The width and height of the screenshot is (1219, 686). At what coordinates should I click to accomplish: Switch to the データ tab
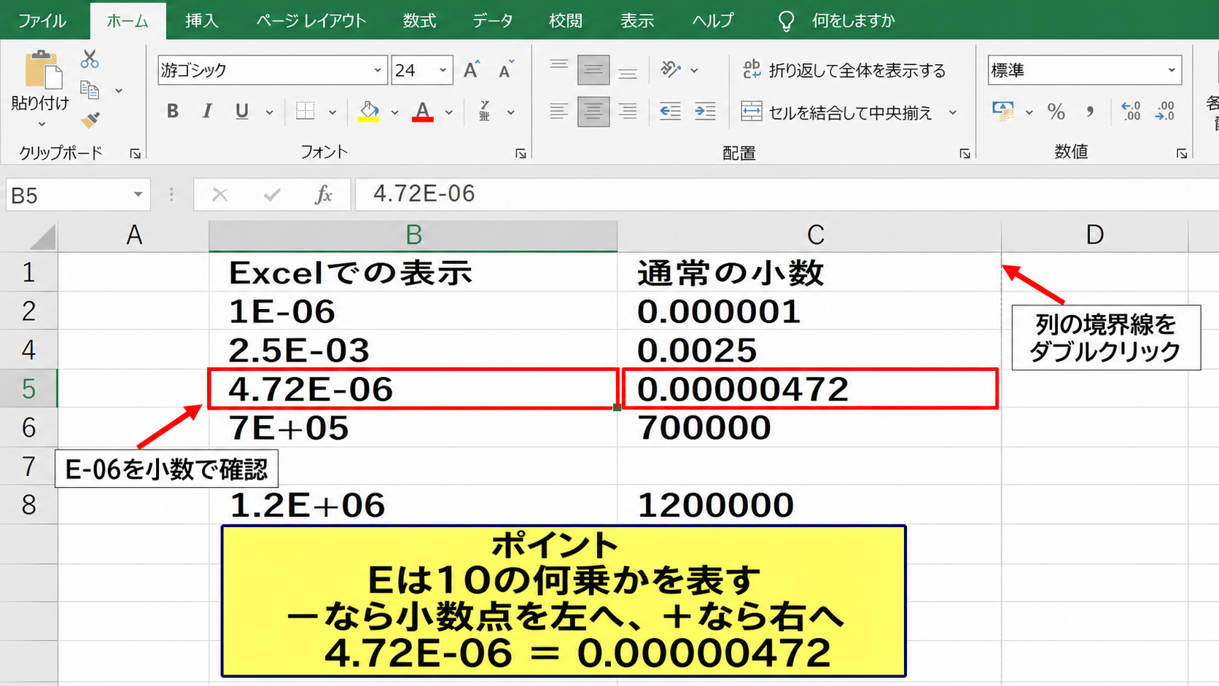pyautogui.click(x=493, y=20)
